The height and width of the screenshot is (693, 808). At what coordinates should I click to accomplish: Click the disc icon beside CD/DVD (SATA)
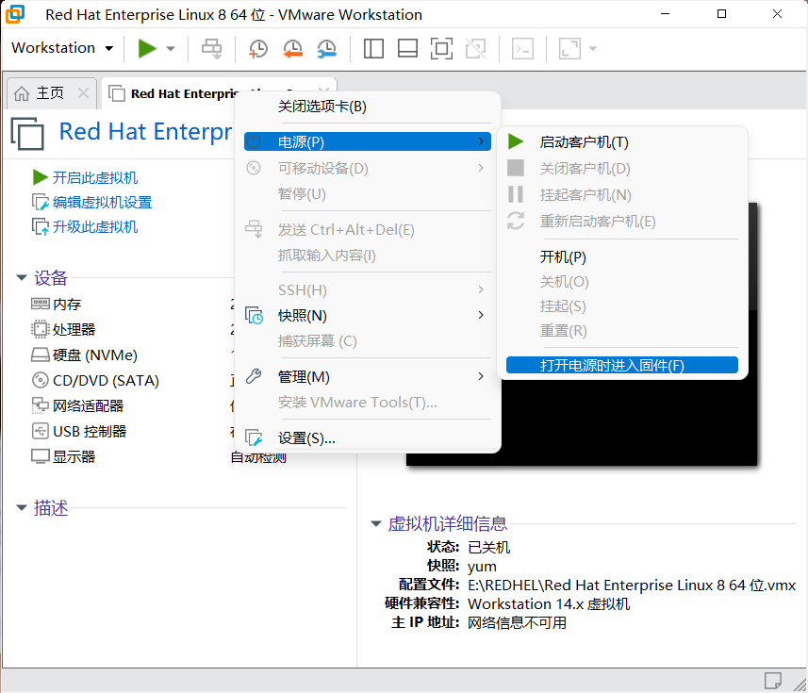(41, 380)
